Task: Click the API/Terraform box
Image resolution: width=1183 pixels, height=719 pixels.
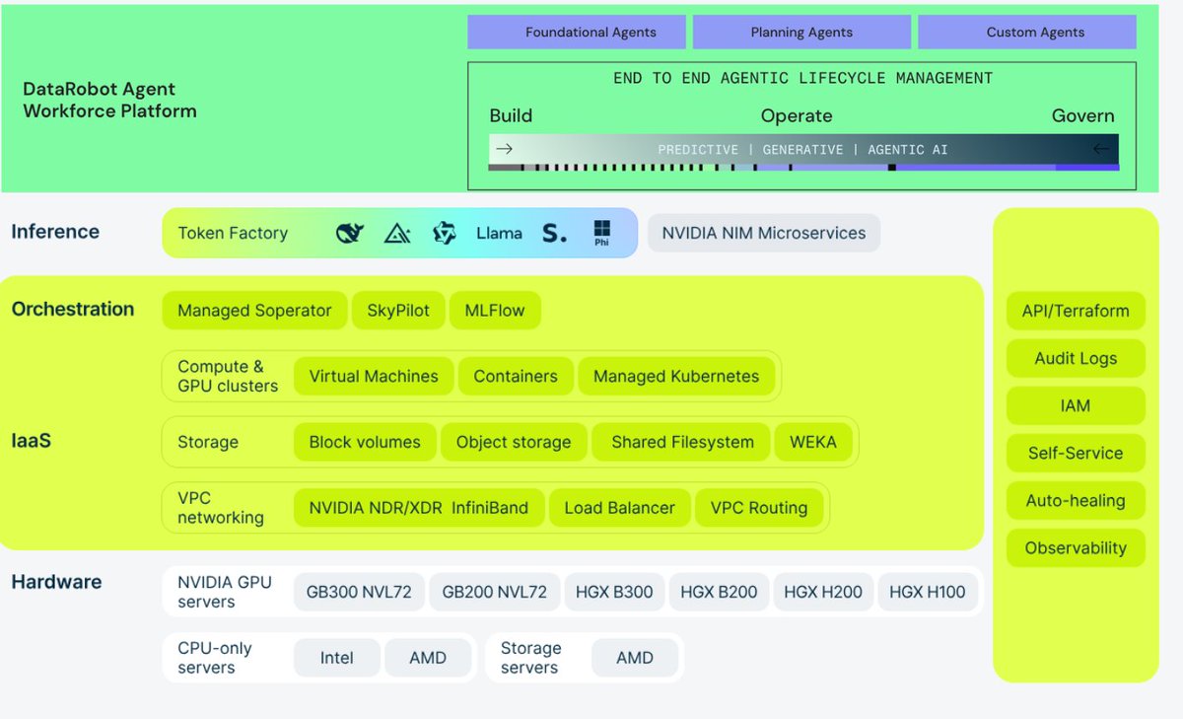Action: click(1076, 311)
